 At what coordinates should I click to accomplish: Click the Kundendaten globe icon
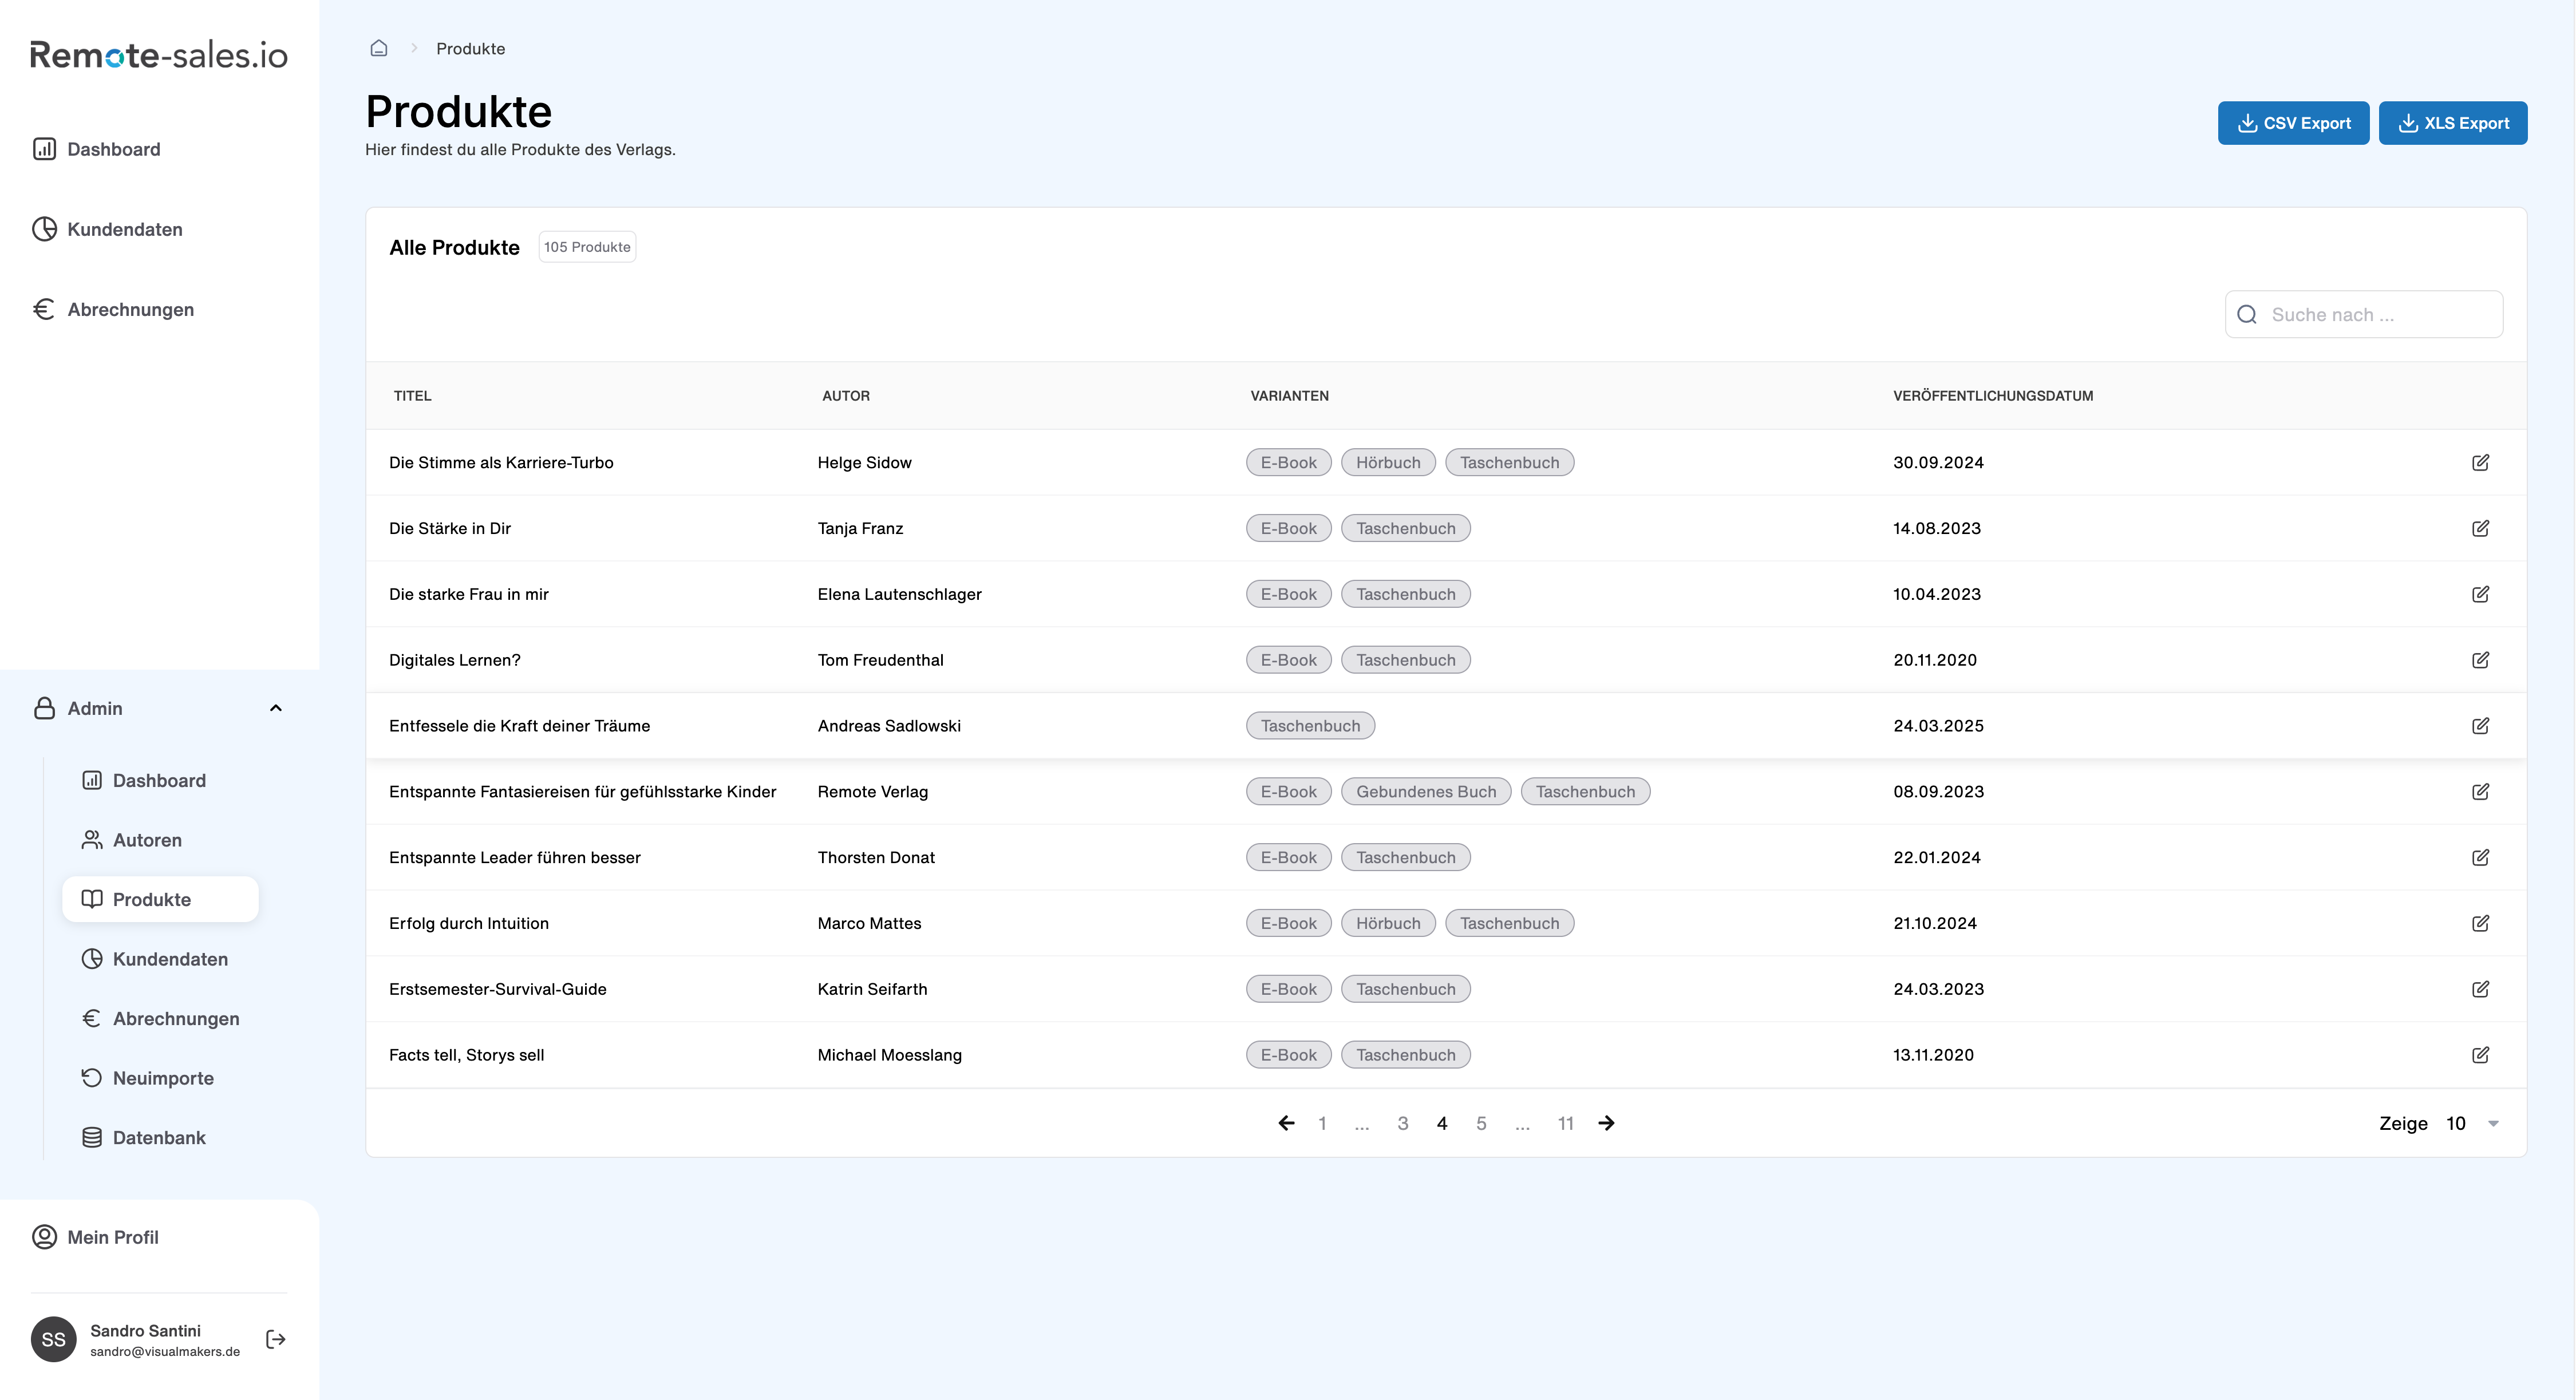(x=44, y=228)
